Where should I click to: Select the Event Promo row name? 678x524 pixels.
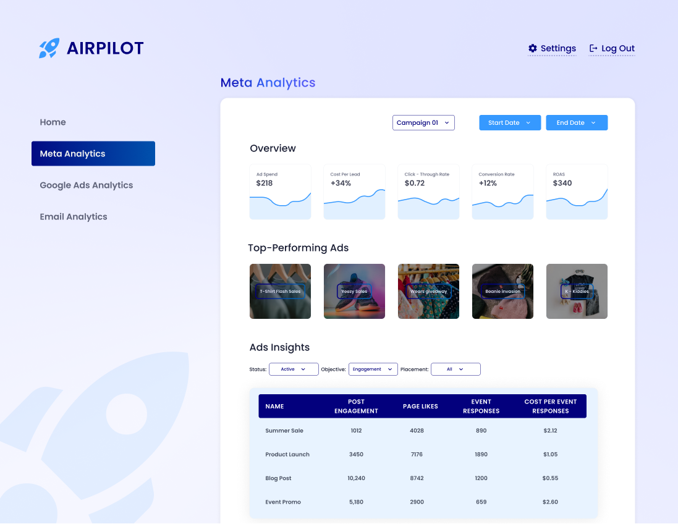tap(283, 502)
